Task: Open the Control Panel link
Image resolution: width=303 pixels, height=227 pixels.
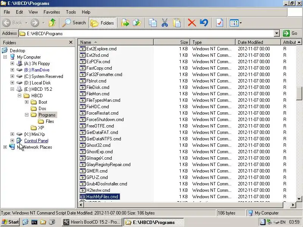Action: [36, 140]
